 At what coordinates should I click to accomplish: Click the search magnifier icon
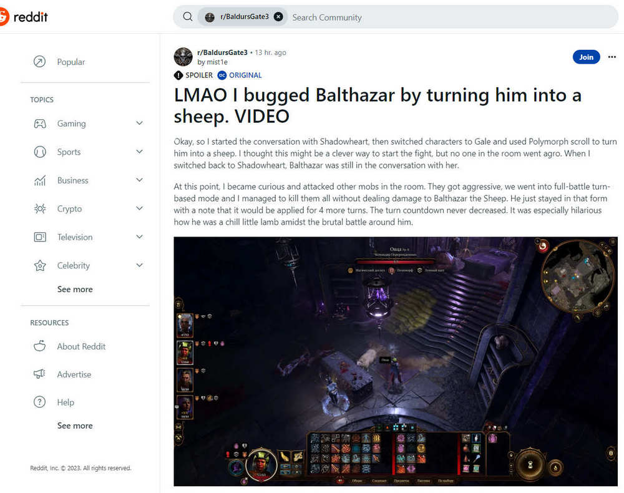point(187,17)
